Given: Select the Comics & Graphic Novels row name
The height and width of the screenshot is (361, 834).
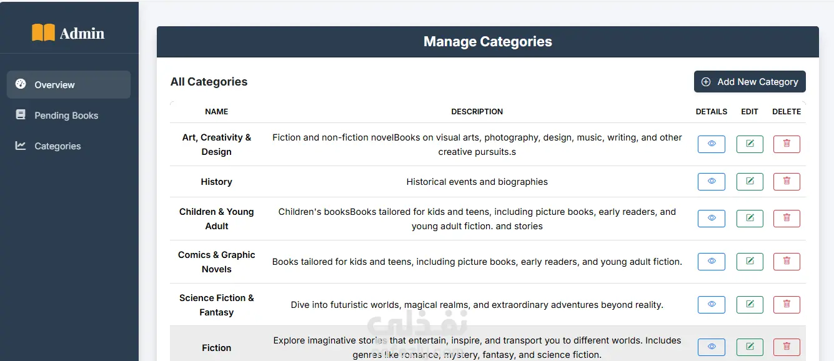Looking at the screenshot, I should pyautogui.click(x=216, y=262).
